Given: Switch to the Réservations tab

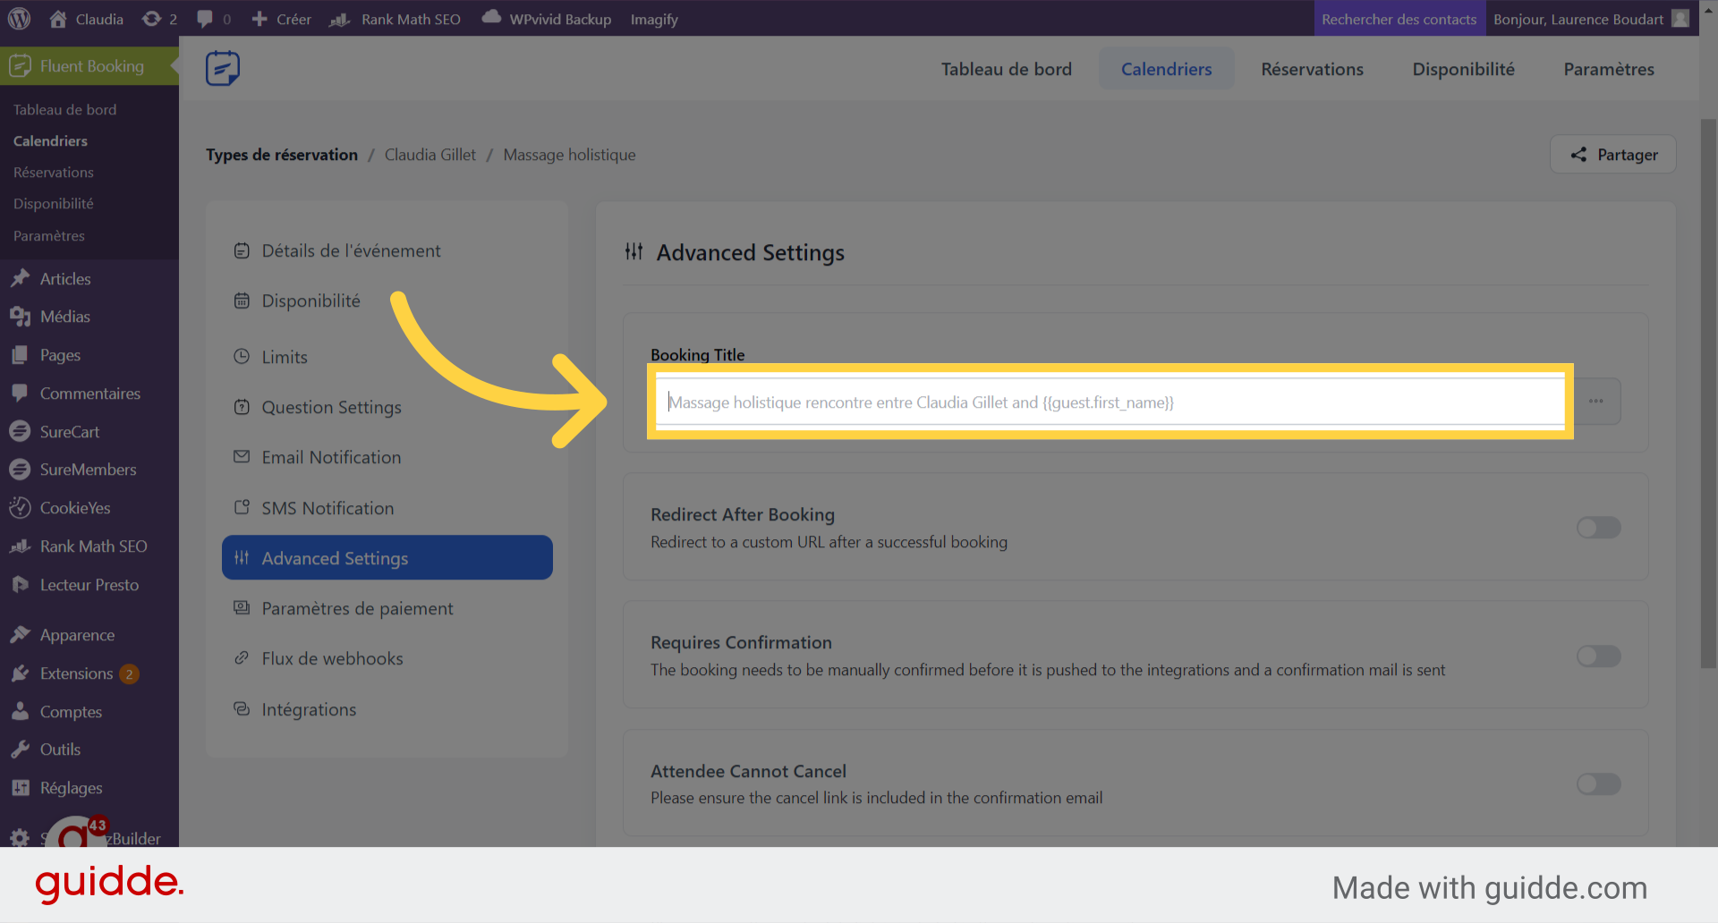Looking at the screenshot, I should tap(1312, 69).
